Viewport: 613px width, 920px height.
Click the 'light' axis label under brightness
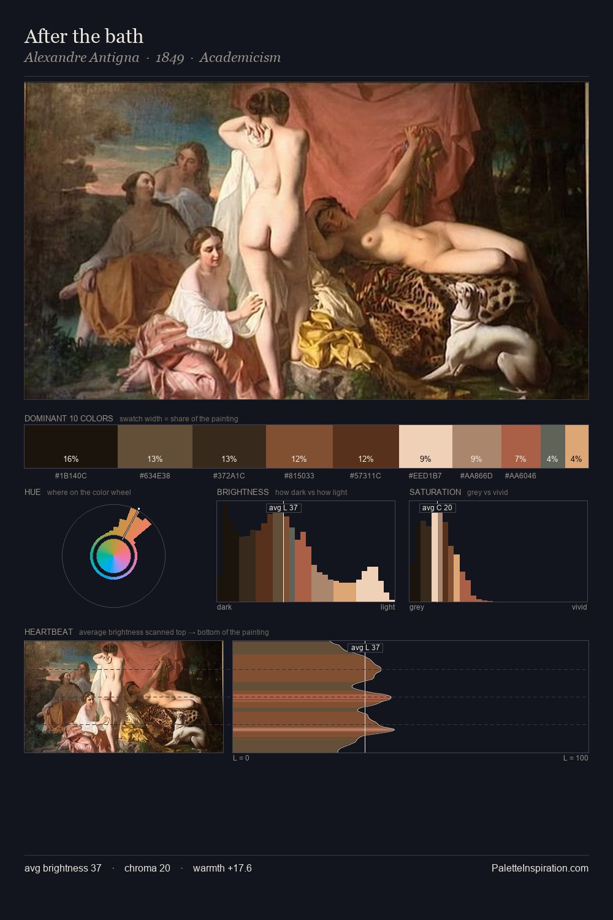(x=388, y=607)
